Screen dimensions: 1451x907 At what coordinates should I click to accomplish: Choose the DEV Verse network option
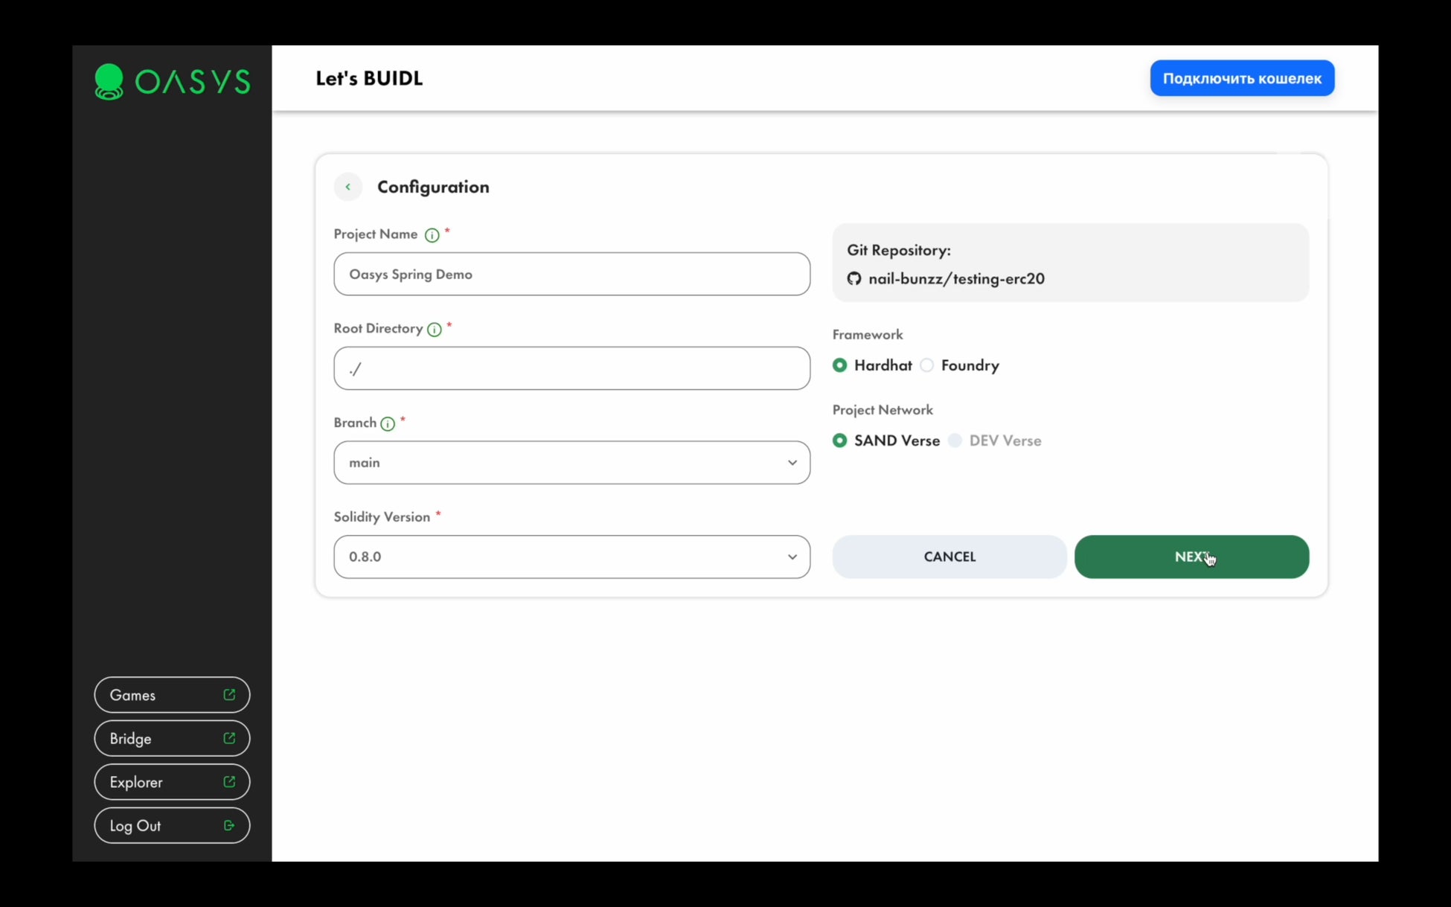point(955,440)
